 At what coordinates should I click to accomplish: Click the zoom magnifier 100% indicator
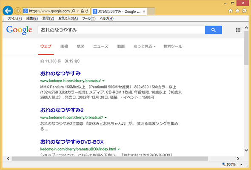[229, 164]
